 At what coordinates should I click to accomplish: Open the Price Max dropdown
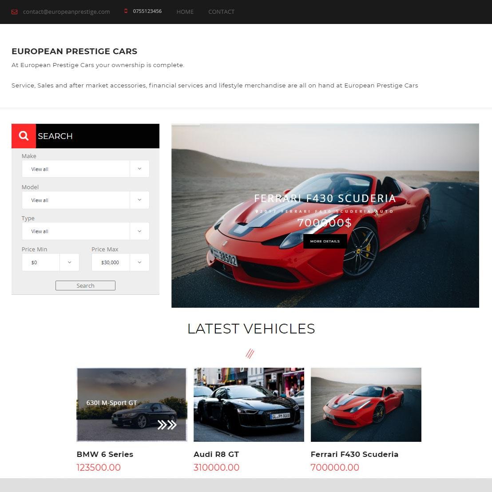120,262
